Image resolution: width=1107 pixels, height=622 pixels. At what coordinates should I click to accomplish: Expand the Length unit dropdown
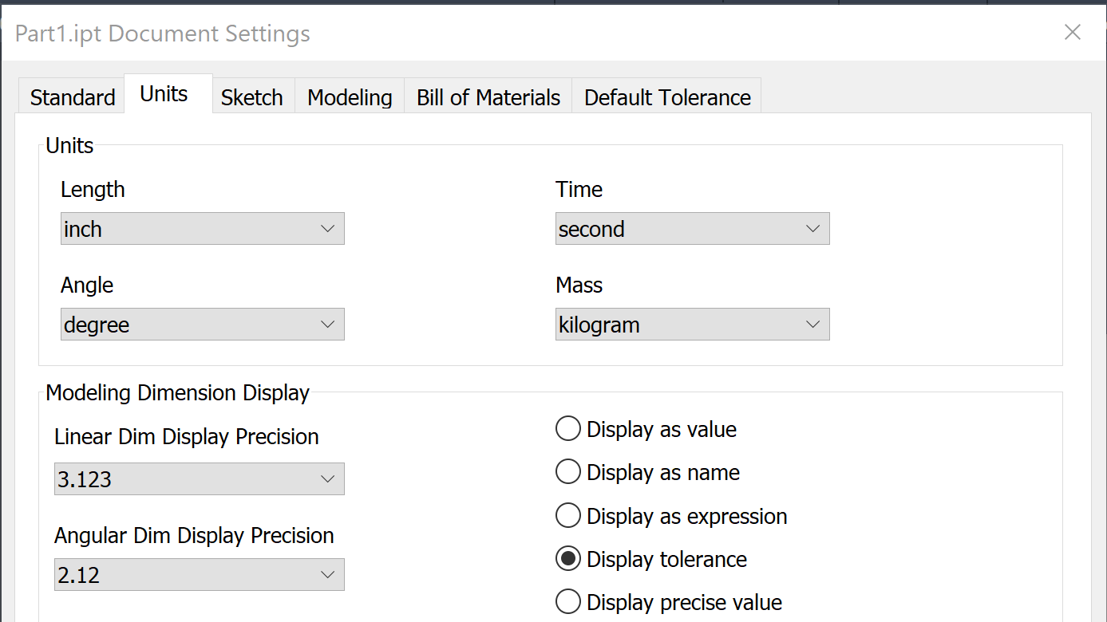202,229
